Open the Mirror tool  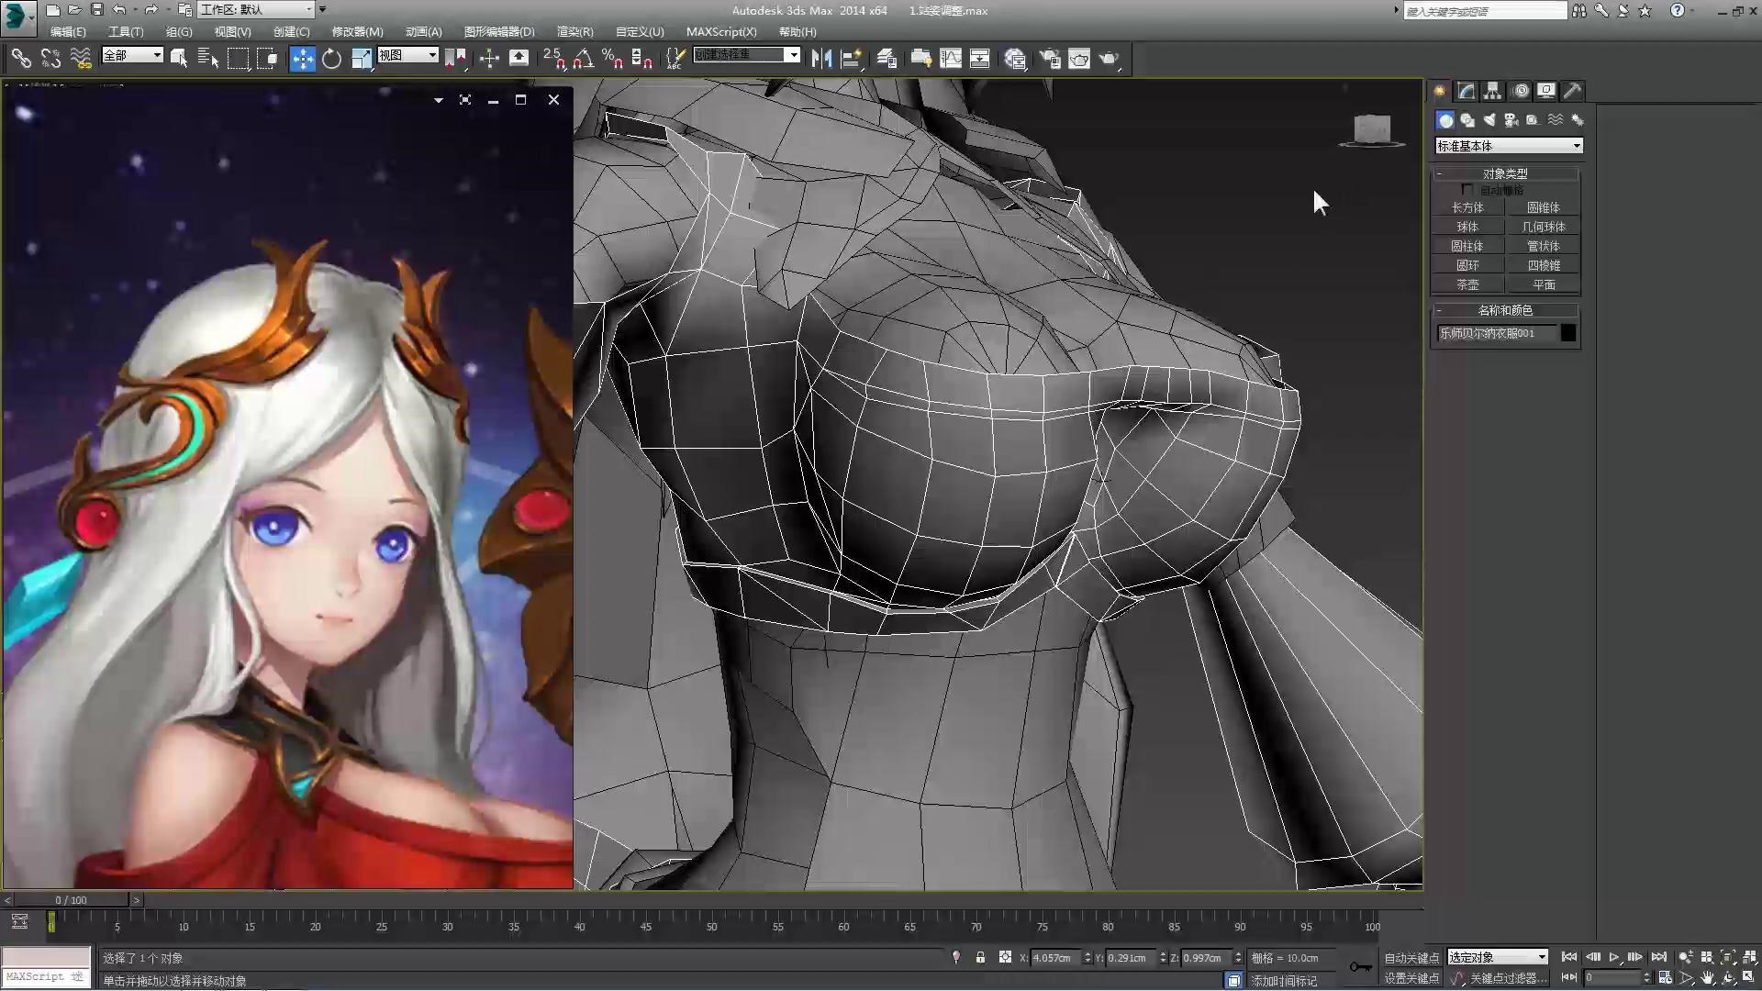(821, 59)
